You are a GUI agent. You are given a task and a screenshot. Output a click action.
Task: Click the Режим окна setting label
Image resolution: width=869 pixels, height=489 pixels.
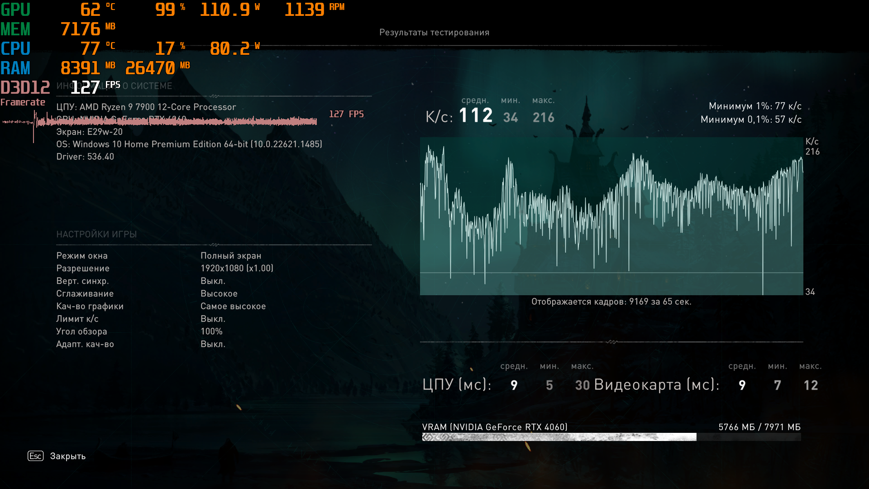(x=82, y=256)
